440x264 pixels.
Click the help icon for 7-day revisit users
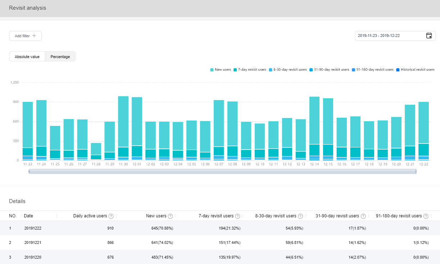pos(238,216)
